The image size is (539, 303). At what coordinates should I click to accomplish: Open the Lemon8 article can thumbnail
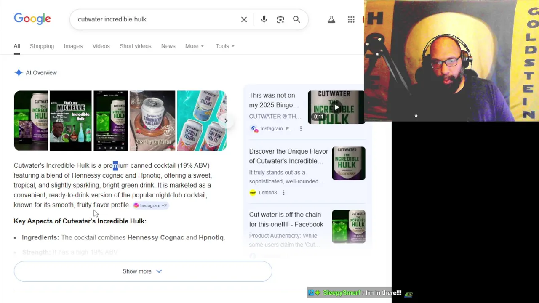[x=349, y=163]
